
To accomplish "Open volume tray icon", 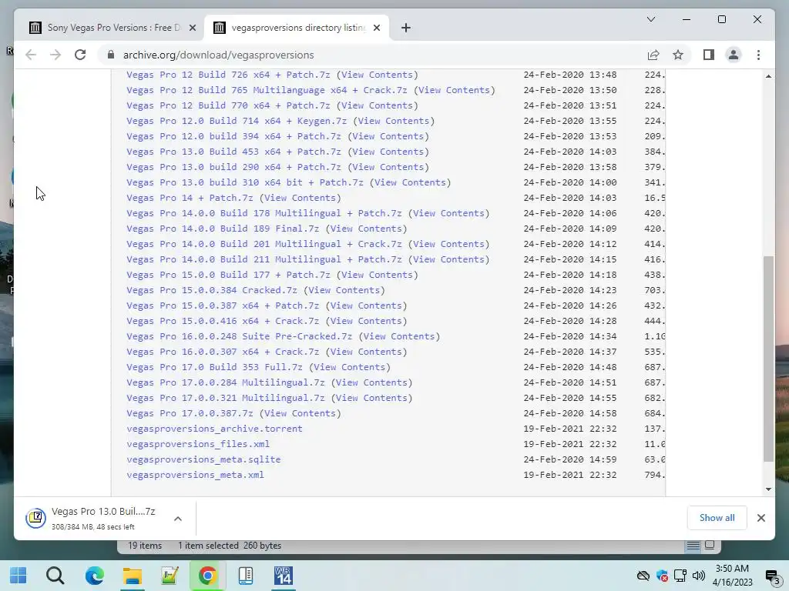I will pos(698,576).
